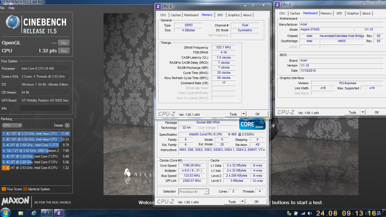Screen dimensions: 386x217
Task: Click the Processor field in Your System
Action: pos(45,69)
